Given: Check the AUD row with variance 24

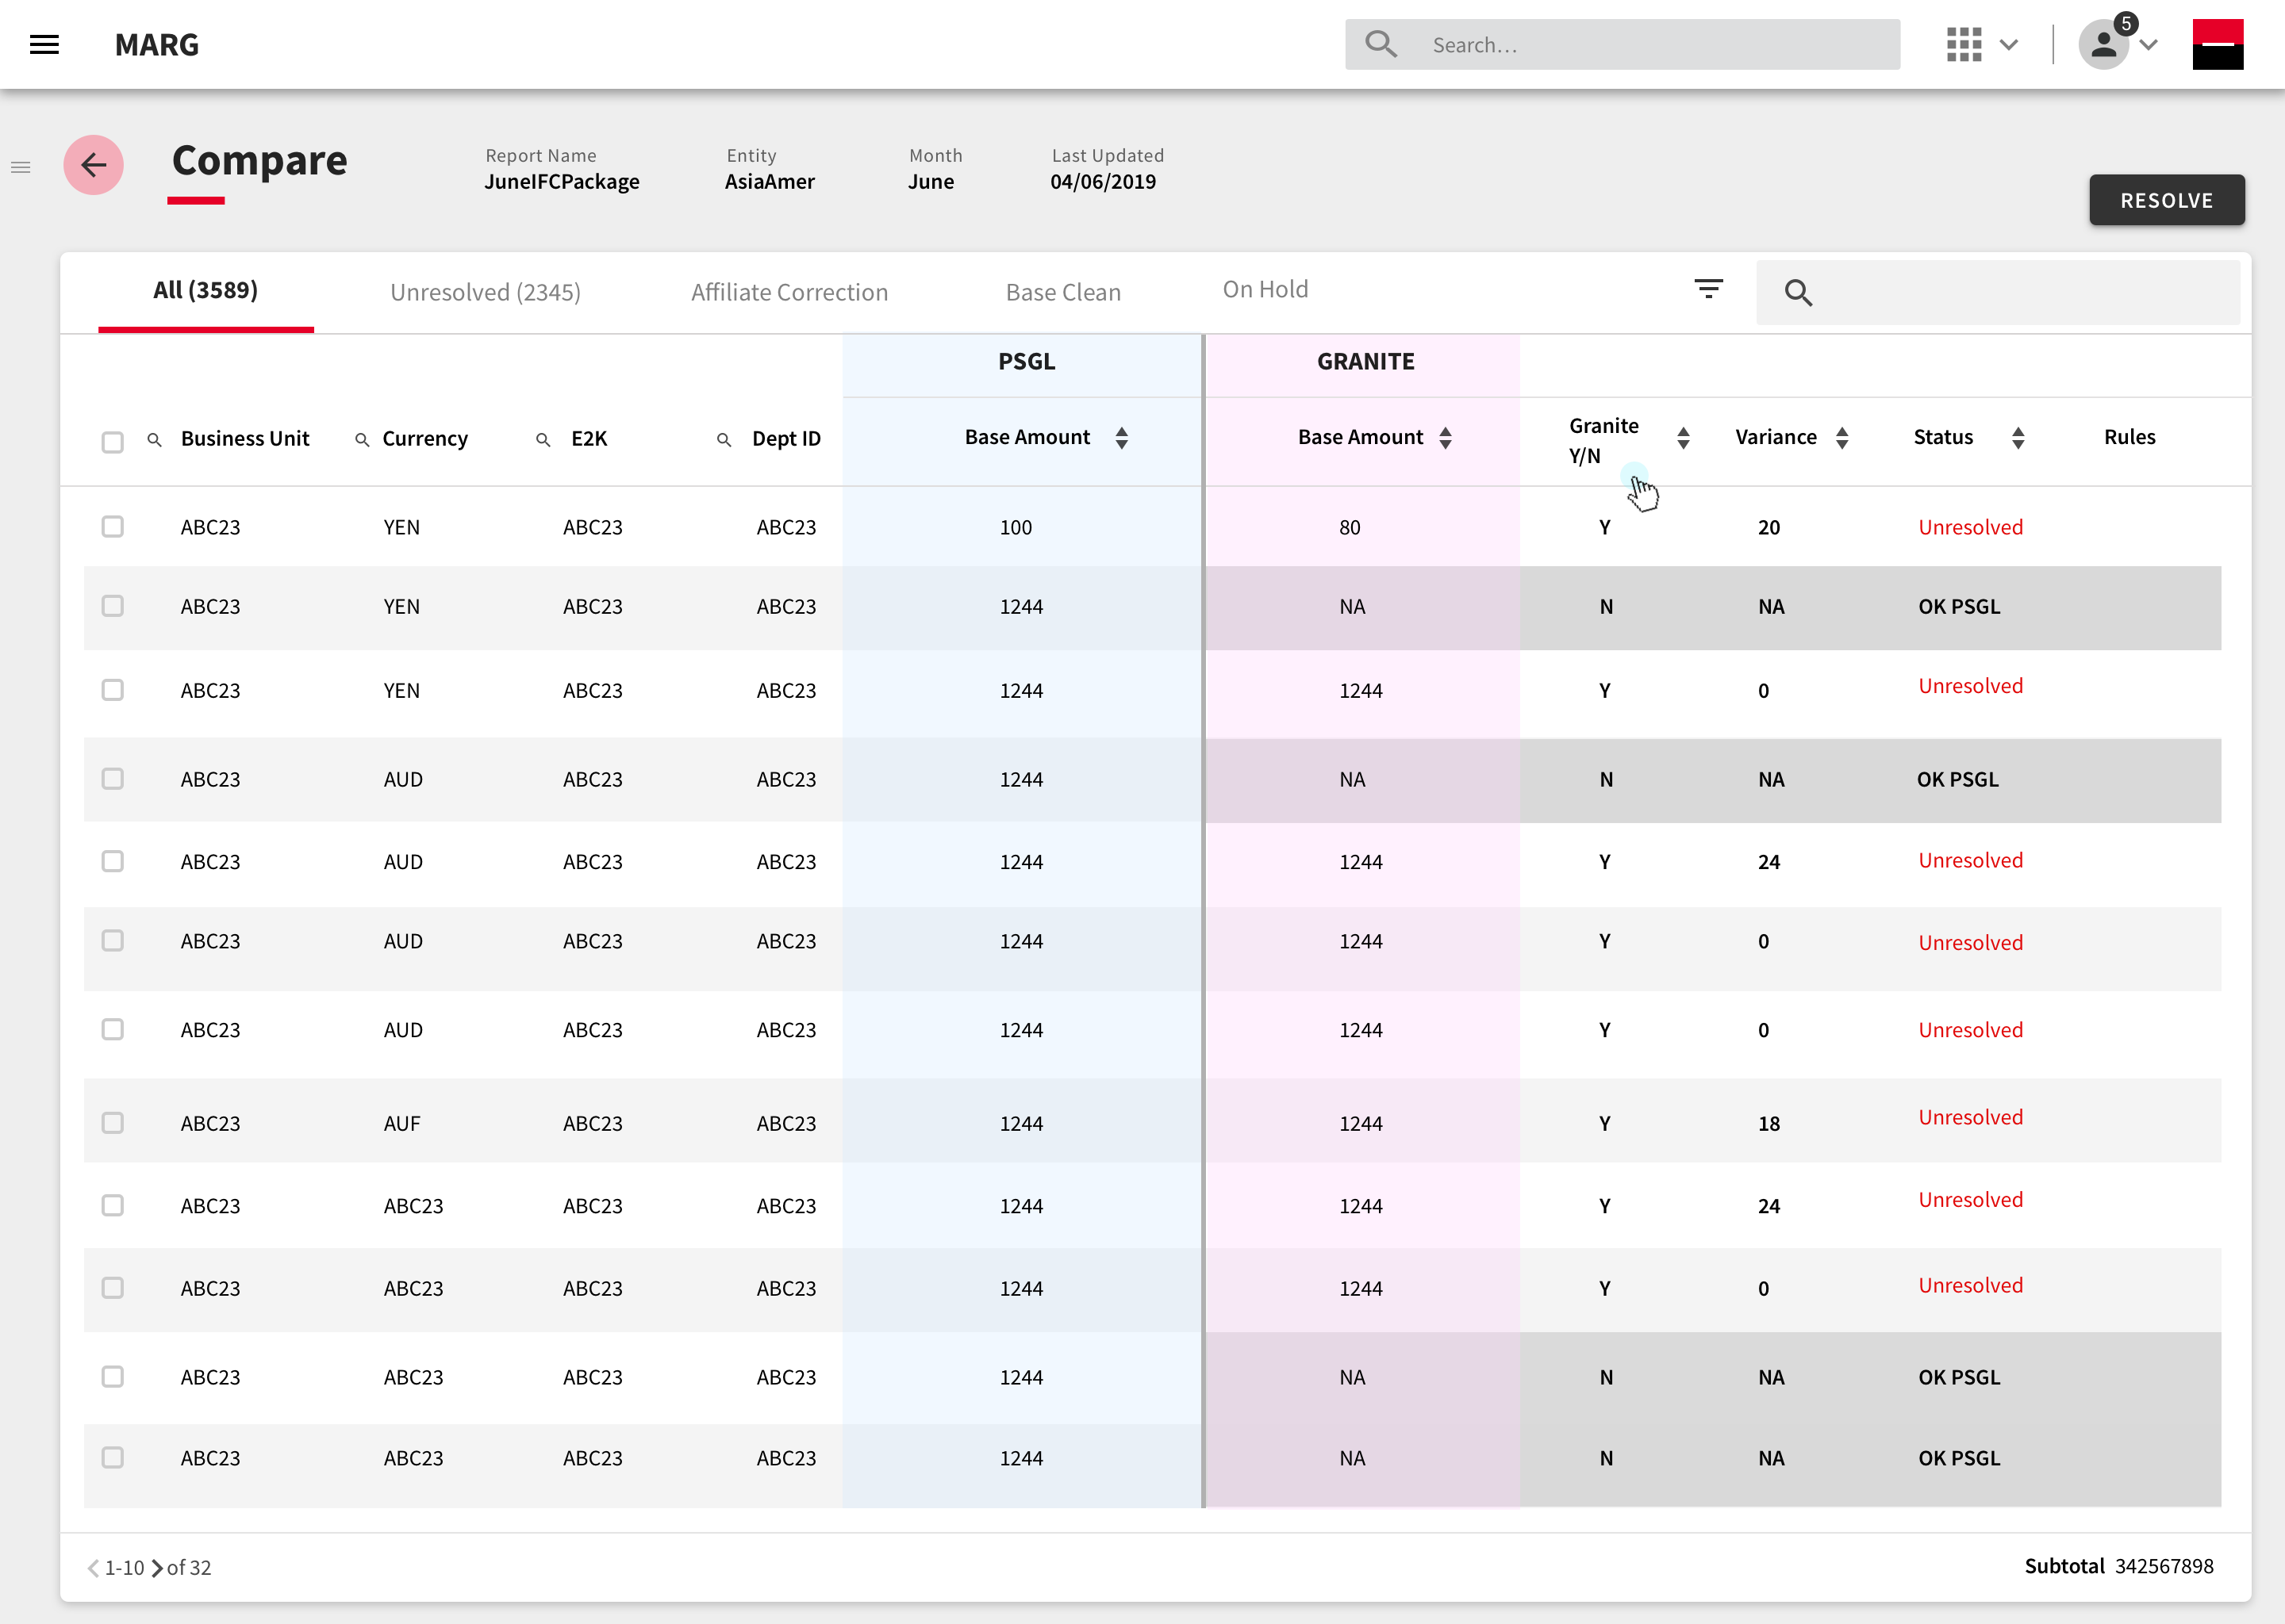Looking at the screenshot, I should (112, 861).
